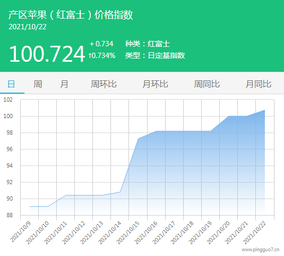284x256 pixels.
Task: Click the 100.724 index value
Action: tap(47, 54)
